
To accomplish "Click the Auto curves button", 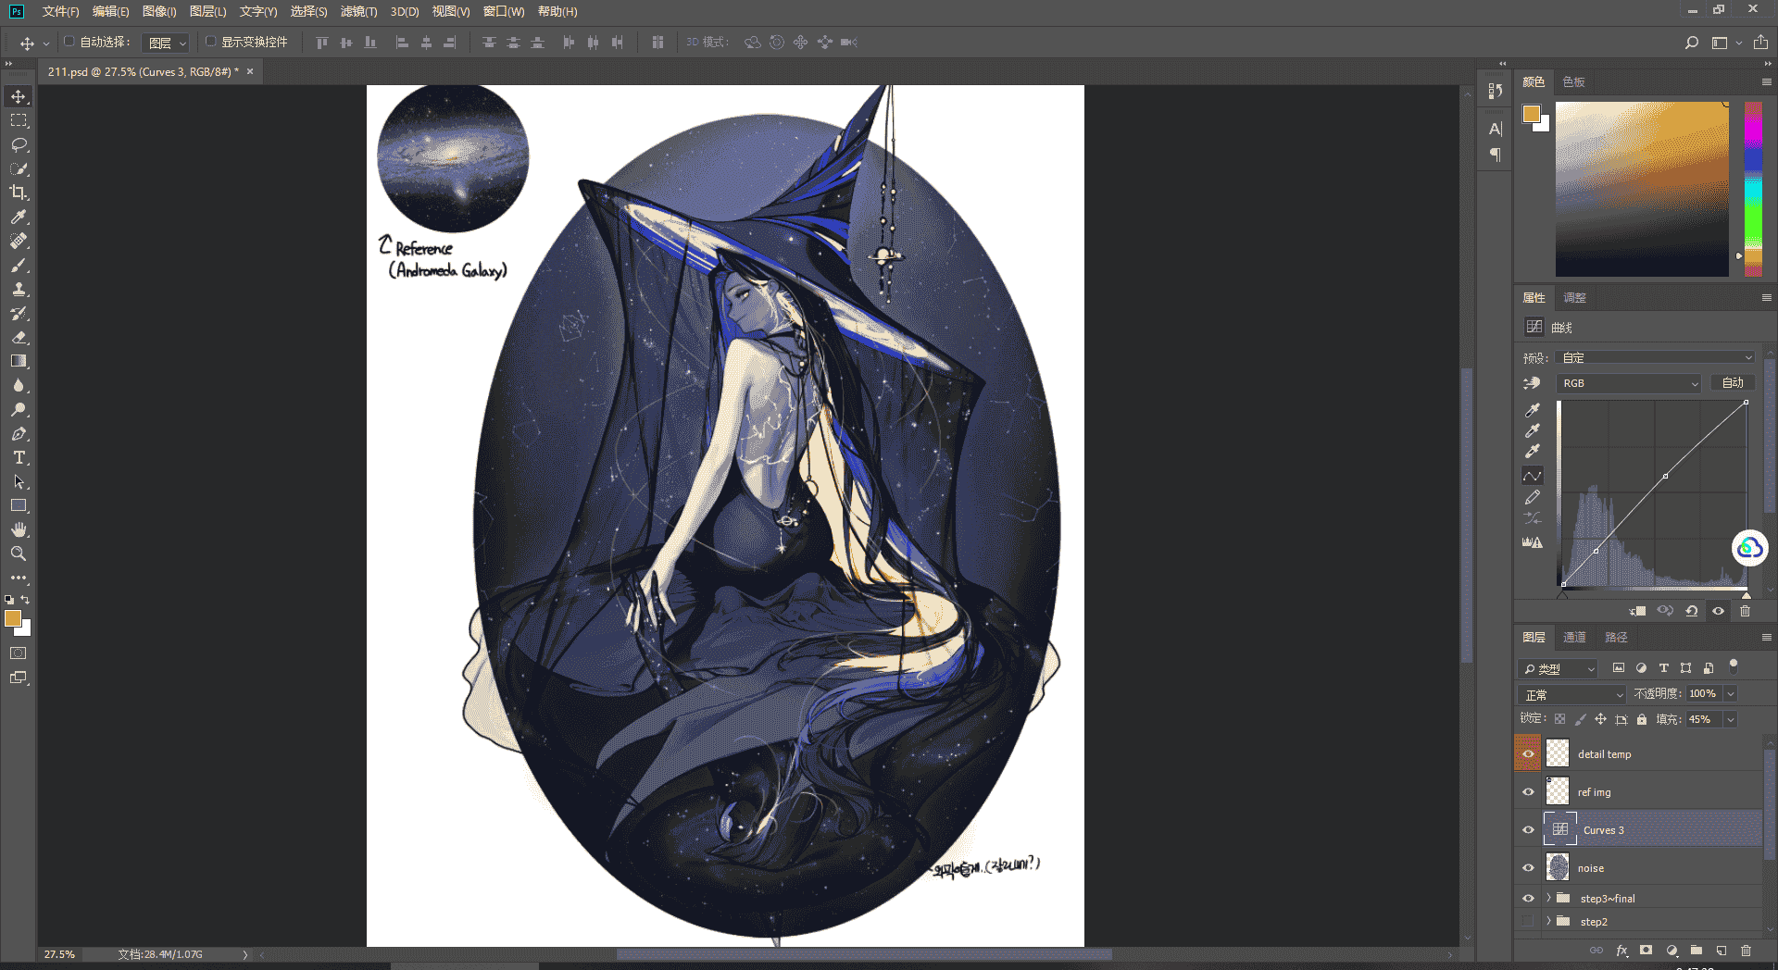I will pyautogui.click(x=1733, y=383).
